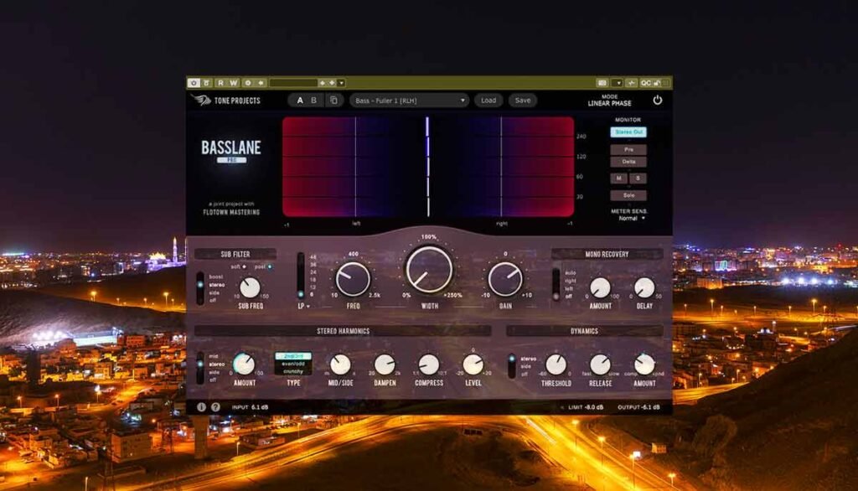Open the host right-side arrow dropdown

pos(618,83)
